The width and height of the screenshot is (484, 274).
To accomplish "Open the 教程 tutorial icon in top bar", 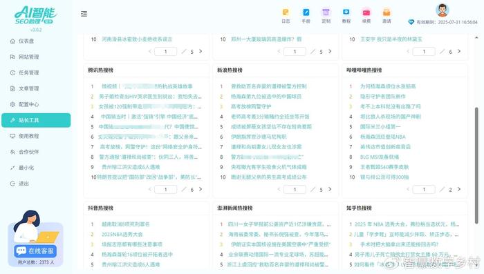I will (x=346, y=16).
